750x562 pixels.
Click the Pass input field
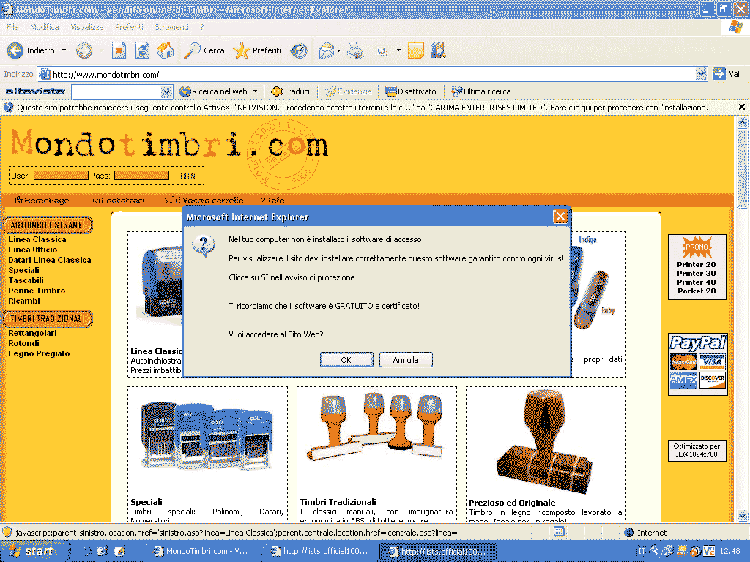tap(141, 176)
